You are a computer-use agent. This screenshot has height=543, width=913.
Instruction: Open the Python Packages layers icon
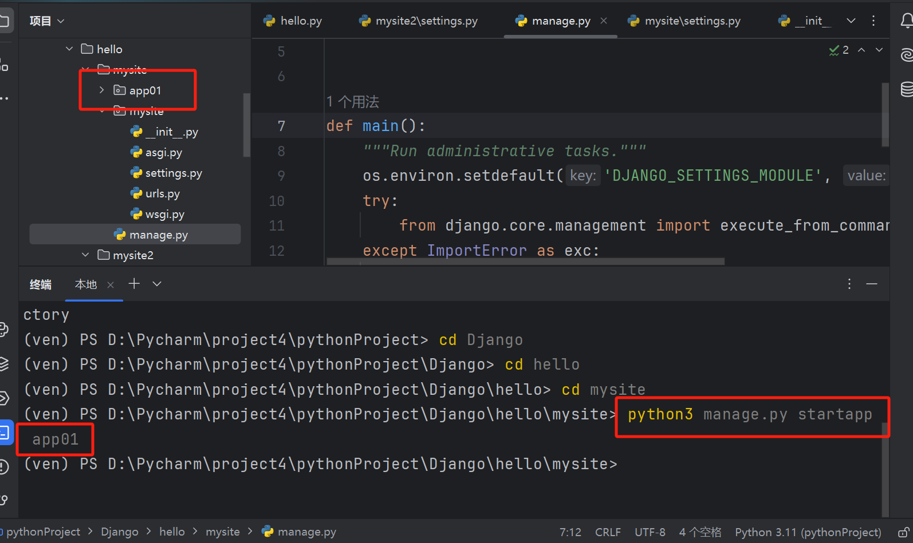click(x=5, y=364)
